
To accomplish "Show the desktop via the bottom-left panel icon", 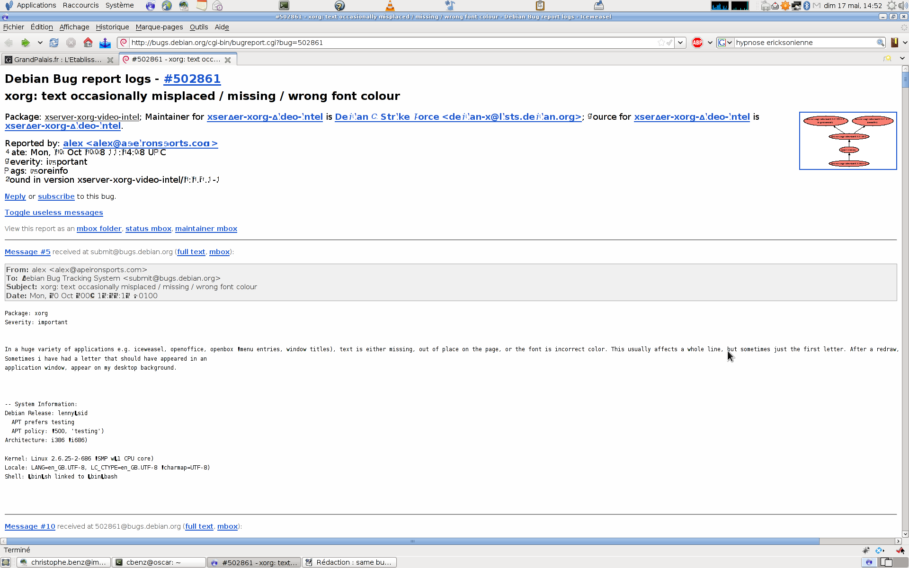I will click(6, 562).
